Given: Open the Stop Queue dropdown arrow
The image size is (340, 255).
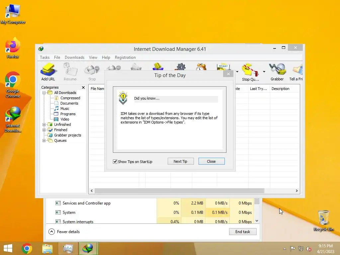Looking at the screenshot, I should pyautogui.click(x=264, y=72).
